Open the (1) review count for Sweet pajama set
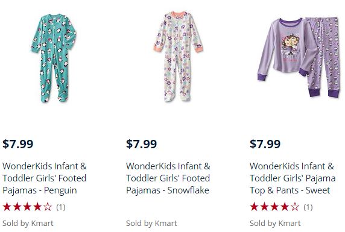This screenshot has width=345, height=232. click(308, 207)
